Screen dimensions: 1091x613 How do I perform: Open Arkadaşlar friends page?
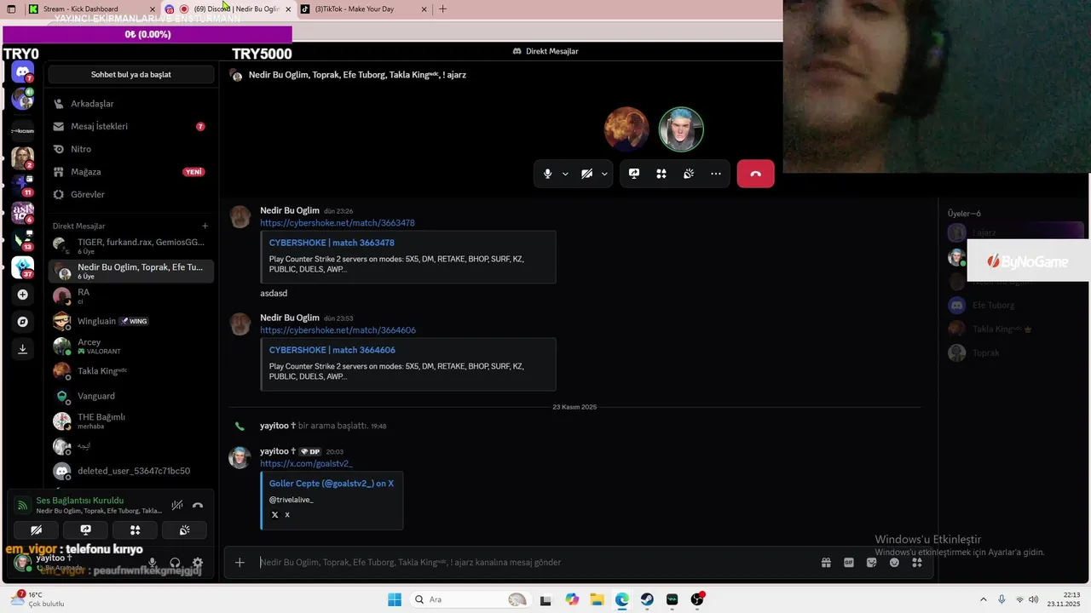[130, 104]
